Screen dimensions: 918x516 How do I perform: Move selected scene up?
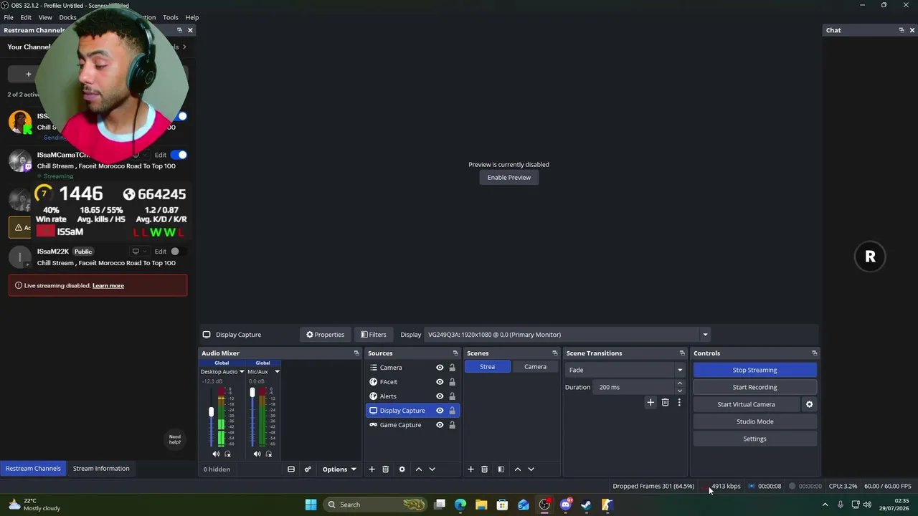click(x=518, y=469)
